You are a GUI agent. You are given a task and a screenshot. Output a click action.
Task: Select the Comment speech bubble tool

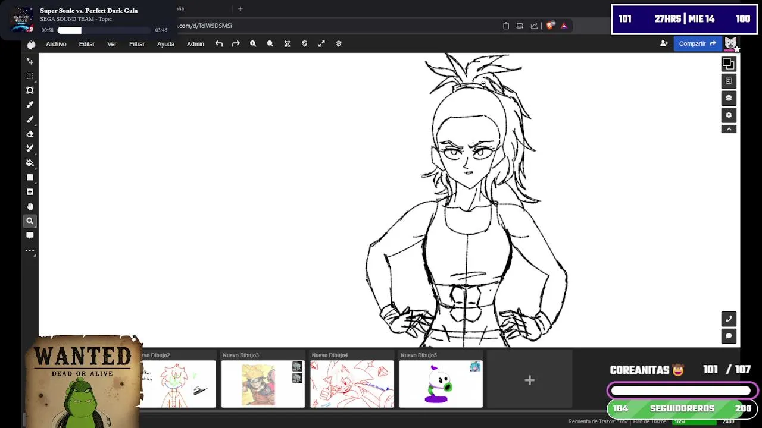pos(30,235)
